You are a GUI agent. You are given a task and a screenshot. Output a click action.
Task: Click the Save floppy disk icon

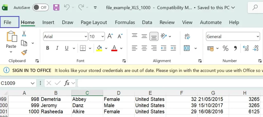[56, 7]
